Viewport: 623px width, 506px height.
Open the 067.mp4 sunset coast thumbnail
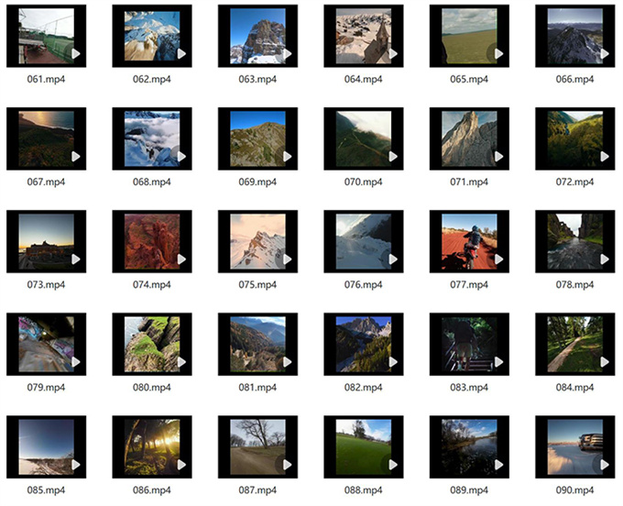coord(46,138)
